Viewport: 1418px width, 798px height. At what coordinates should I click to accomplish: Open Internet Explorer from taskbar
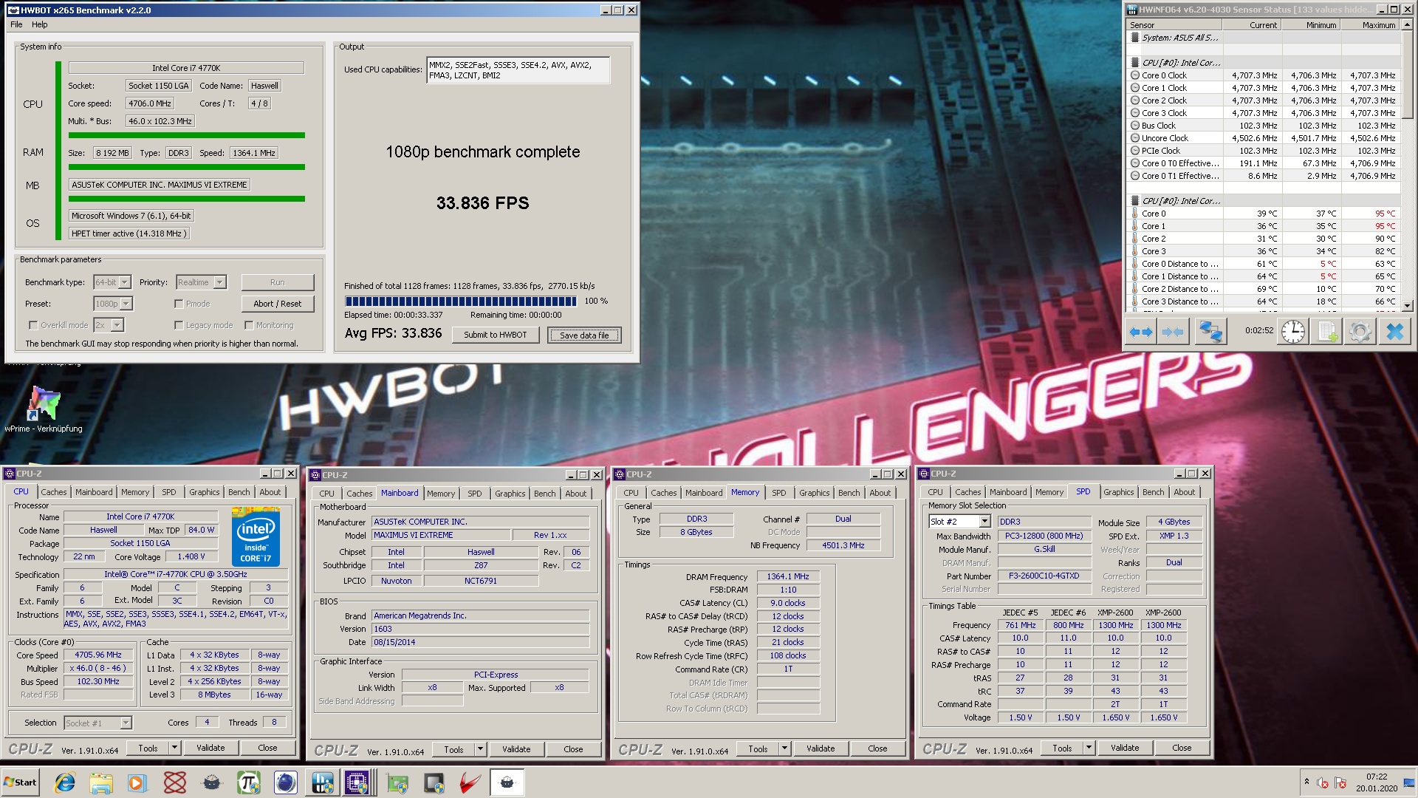65,782
